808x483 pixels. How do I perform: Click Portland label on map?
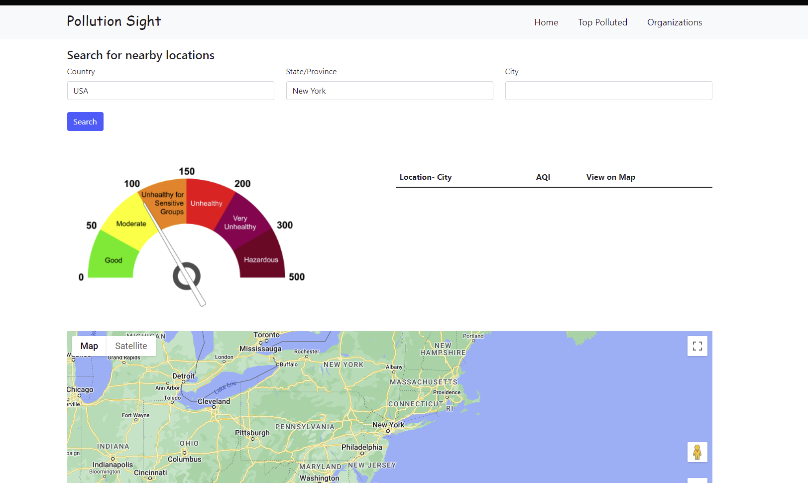click(473, 336)
